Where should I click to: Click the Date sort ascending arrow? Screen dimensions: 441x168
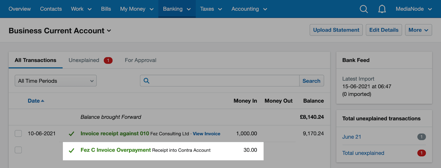point(43,101)
